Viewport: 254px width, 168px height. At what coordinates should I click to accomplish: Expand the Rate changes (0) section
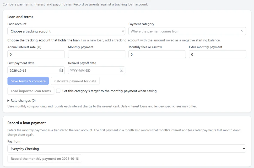coord(21,101)
